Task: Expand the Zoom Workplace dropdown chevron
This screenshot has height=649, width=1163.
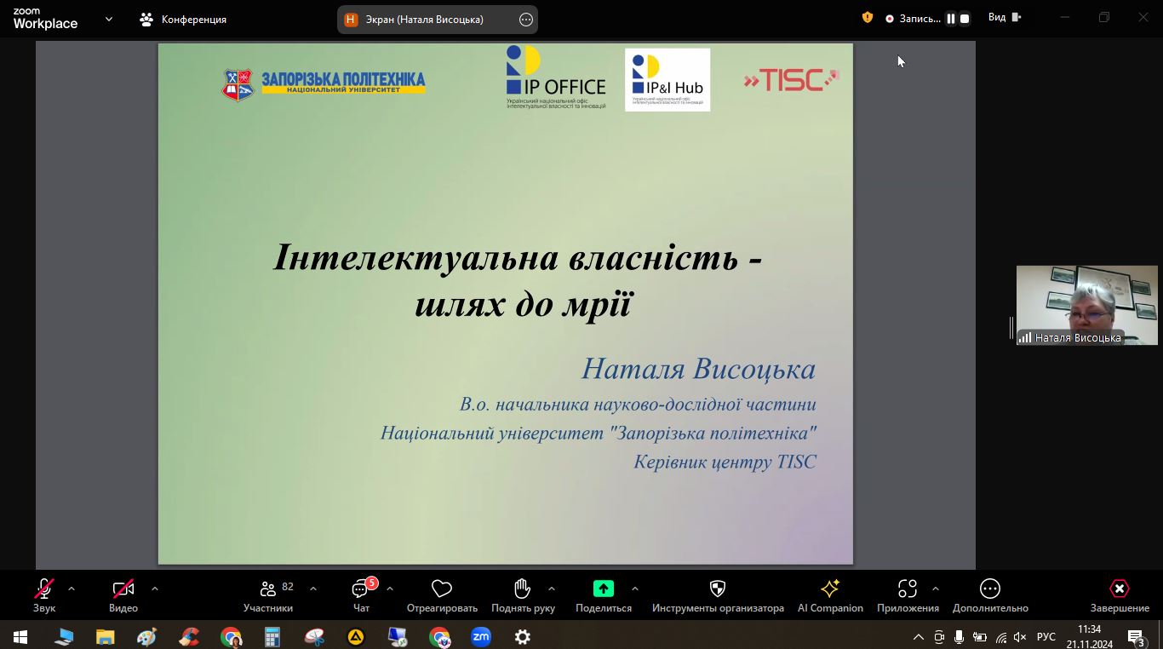Action: click(x=109, y=19)
